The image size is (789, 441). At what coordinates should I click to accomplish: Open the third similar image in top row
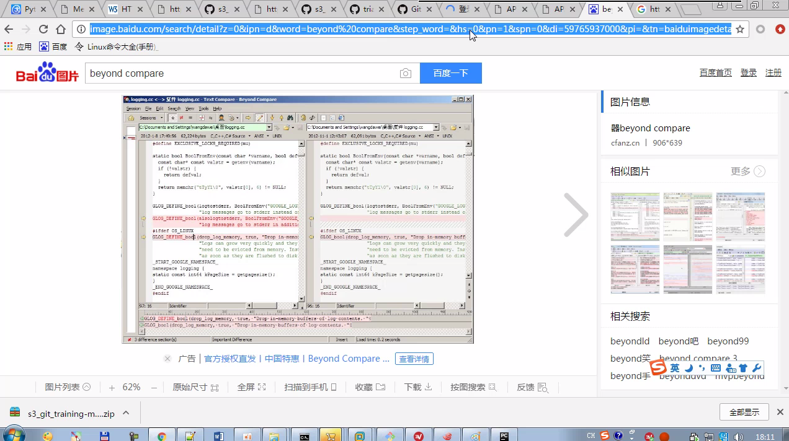click(x=741, y=216)
